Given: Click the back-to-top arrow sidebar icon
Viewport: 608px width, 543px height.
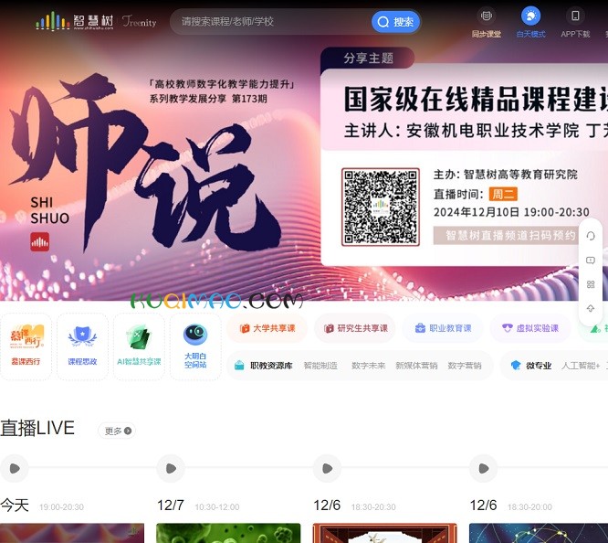Looking at the screenshot, I should 591,308.
